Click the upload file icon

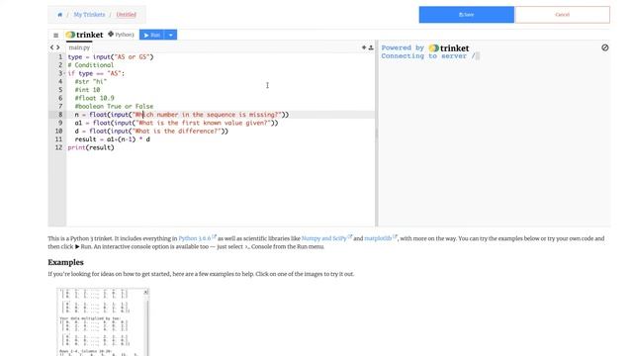click(x=371, y=47)
